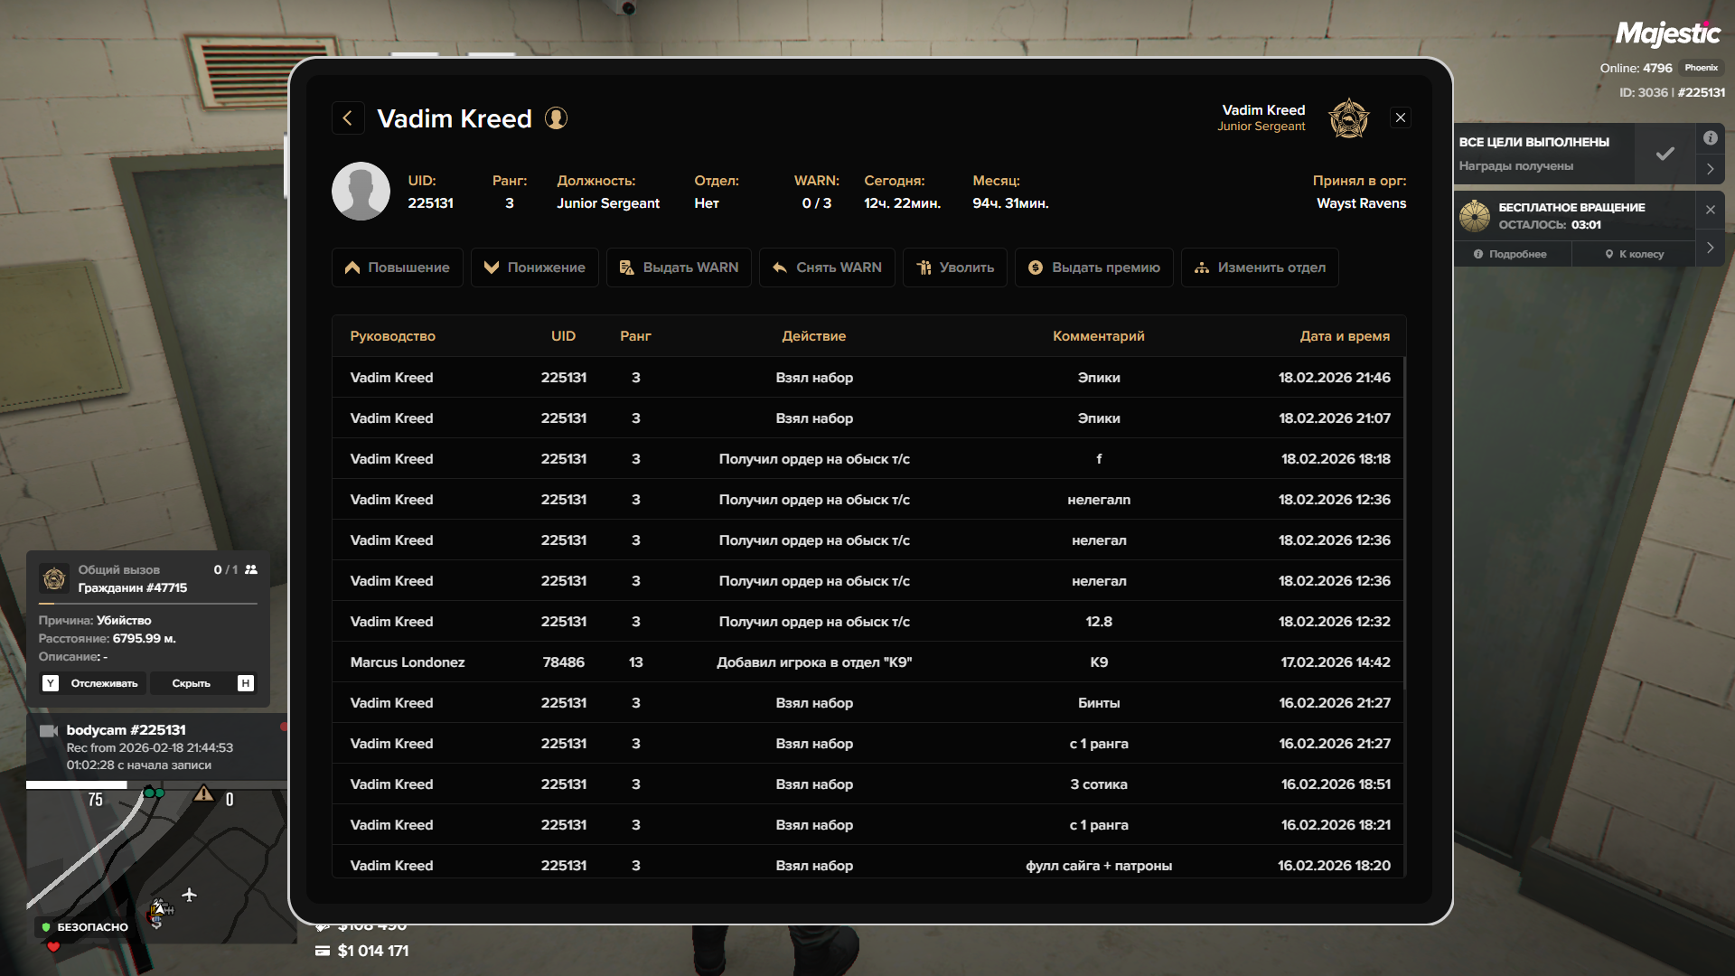Click the Выдать WARN button
Viewport: 1735px width, 976px height.
[x=679, y=267]
